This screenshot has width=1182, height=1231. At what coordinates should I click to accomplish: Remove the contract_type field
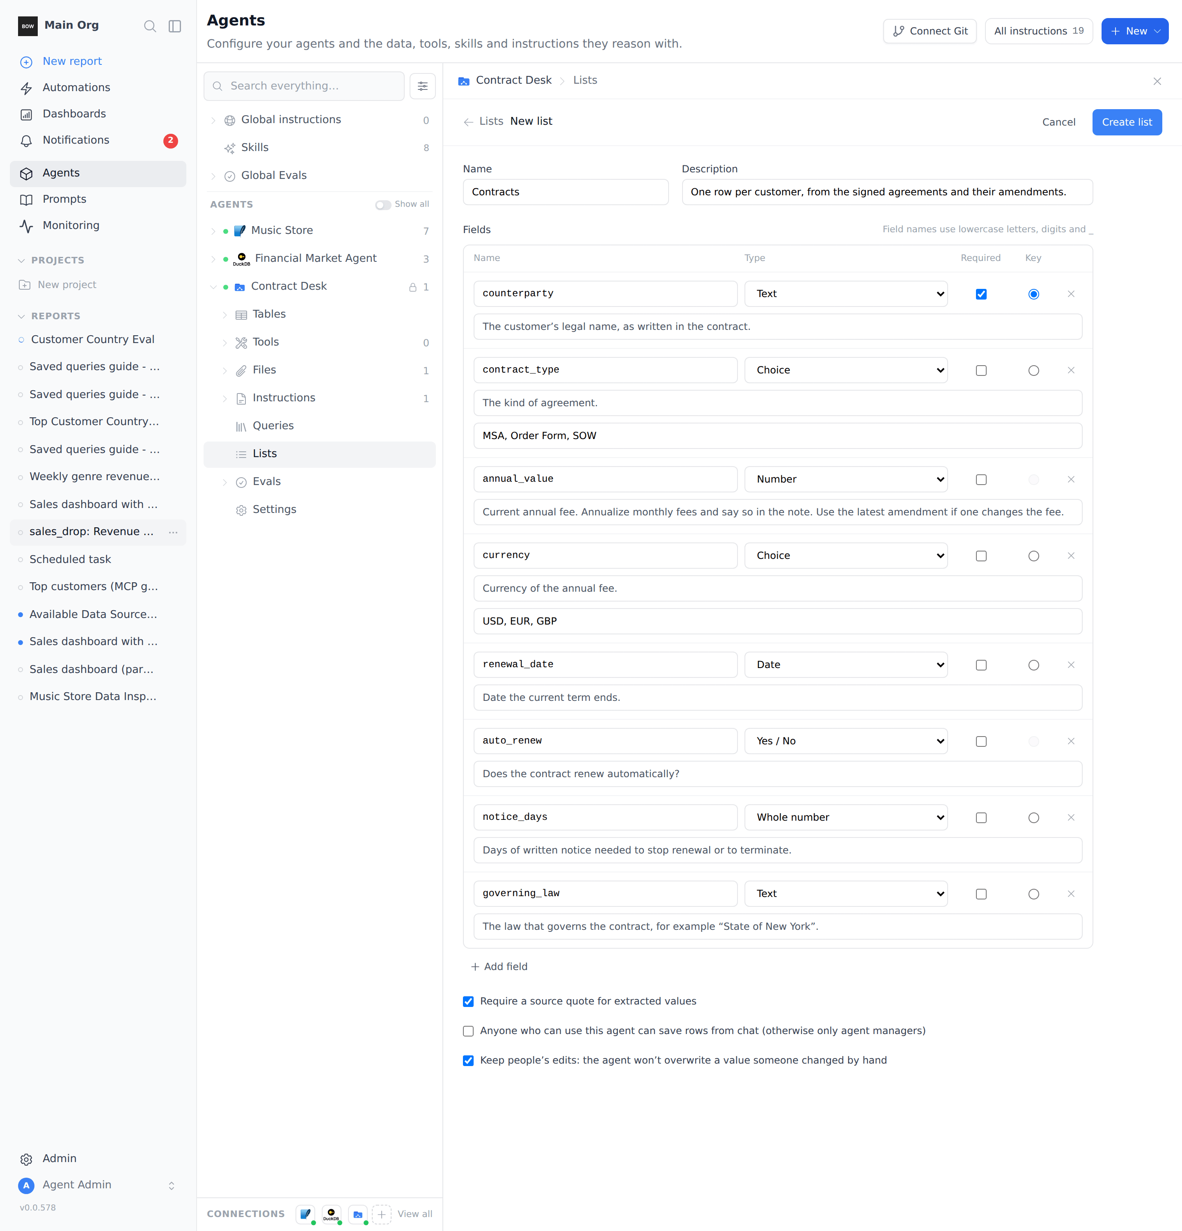coord(1071,371)
